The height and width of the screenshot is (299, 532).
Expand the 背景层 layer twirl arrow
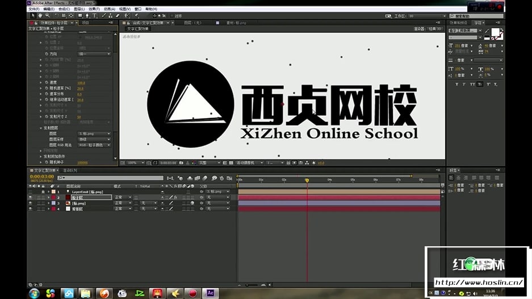48,209
